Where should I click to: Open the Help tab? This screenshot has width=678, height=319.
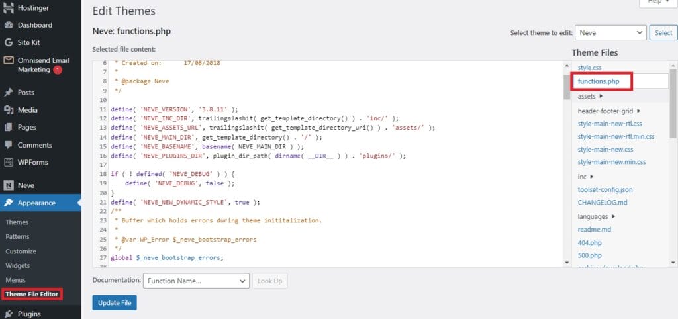658,3
